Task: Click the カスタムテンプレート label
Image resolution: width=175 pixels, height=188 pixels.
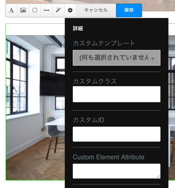Action: point(104,43)
